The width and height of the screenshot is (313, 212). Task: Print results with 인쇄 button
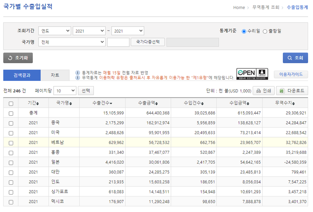coord(264,91)
